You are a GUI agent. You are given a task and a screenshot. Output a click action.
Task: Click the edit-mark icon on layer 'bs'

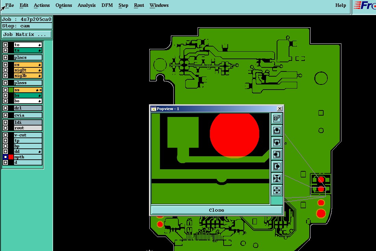pyautogui.click(x=40, y=95)
